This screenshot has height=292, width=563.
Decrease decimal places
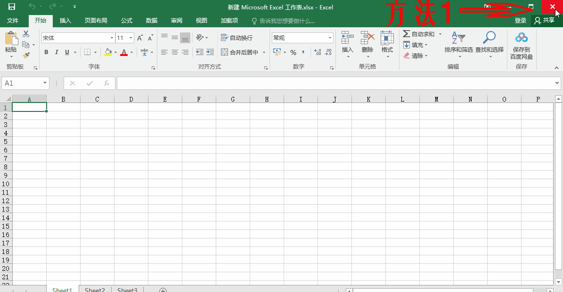(328, 52)
